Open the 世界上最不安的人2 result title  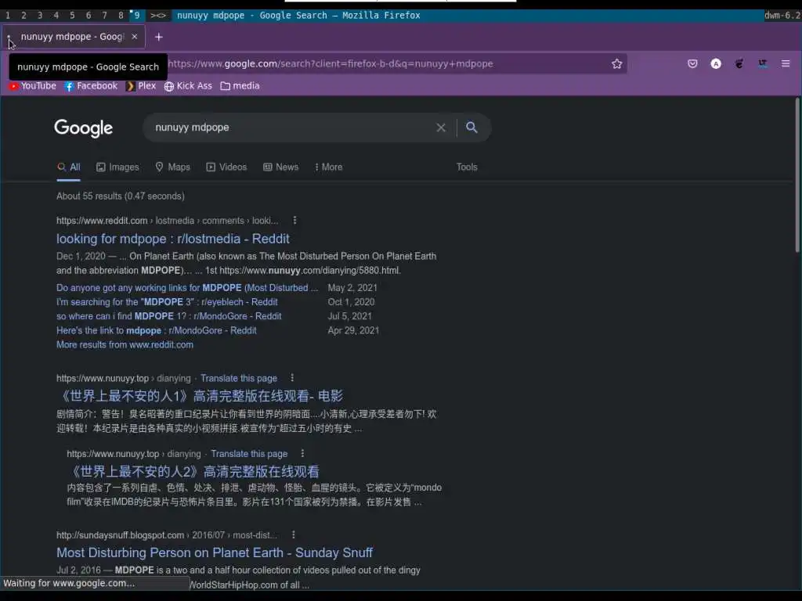pos(193,471)
